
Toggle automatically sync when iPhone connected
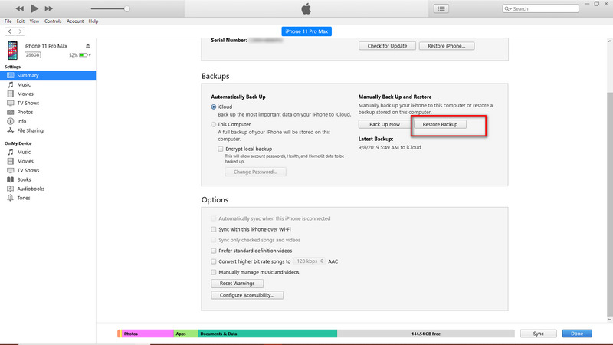(x=214, y=219)
